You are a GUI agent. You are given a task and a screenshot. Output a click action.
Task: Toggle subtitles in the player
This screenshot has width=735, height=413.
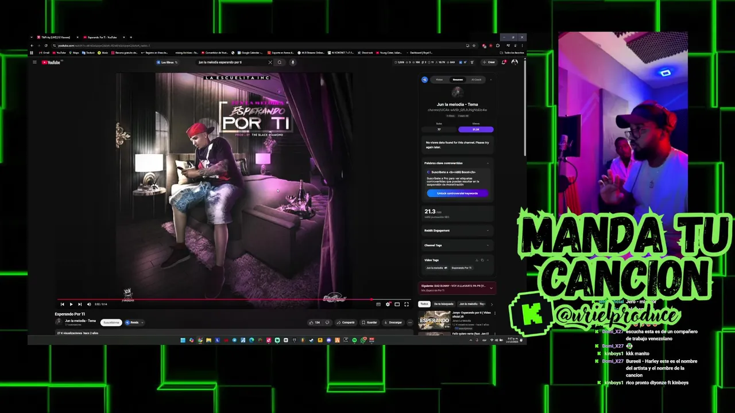[x=378, y=304]
